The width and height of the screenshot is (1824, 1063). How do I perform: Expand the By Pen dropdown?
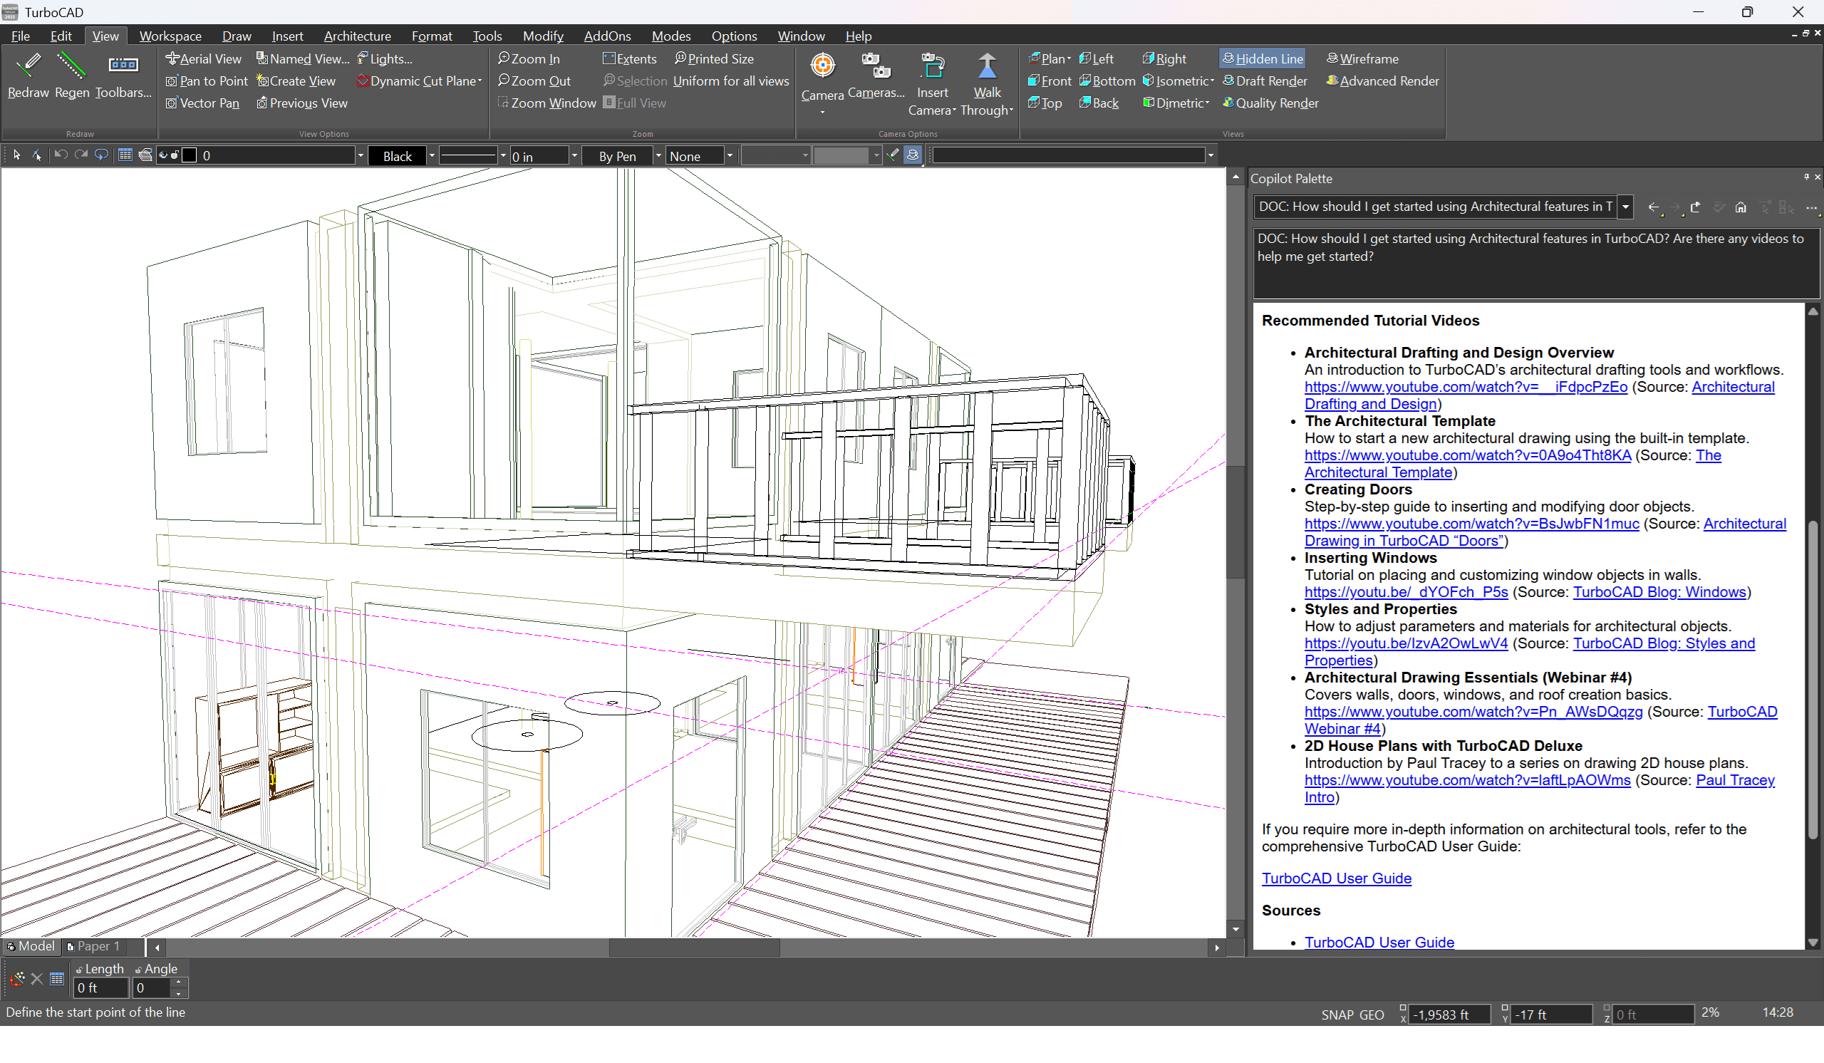(x=658, y=155)
